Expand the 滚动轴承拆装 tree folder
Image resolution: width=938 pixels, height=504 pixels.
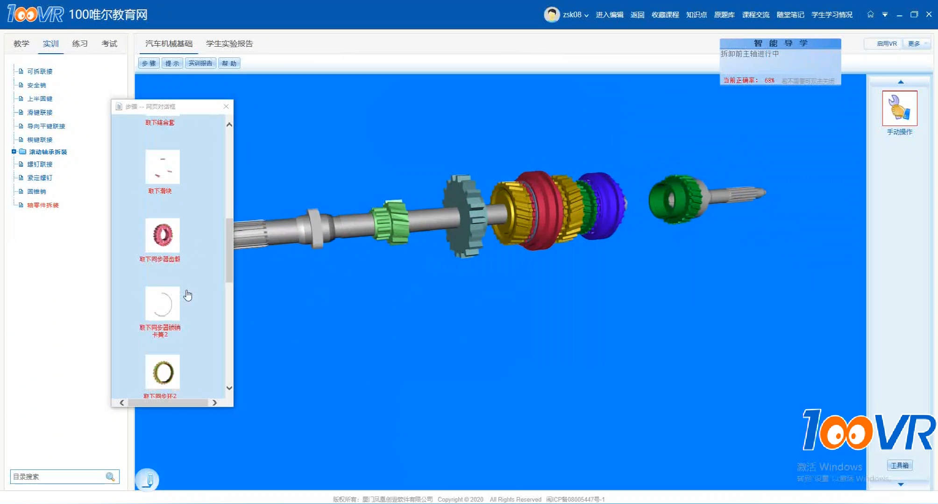pos(14,152)
